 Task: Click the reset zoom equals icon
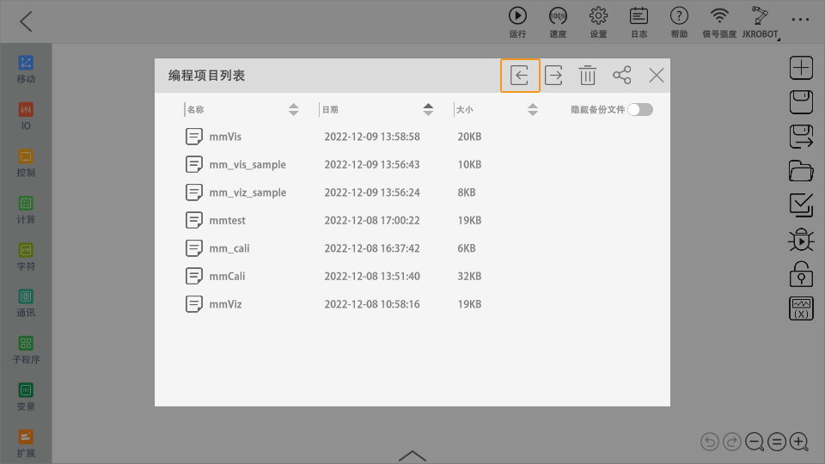(x=777, y=442)
